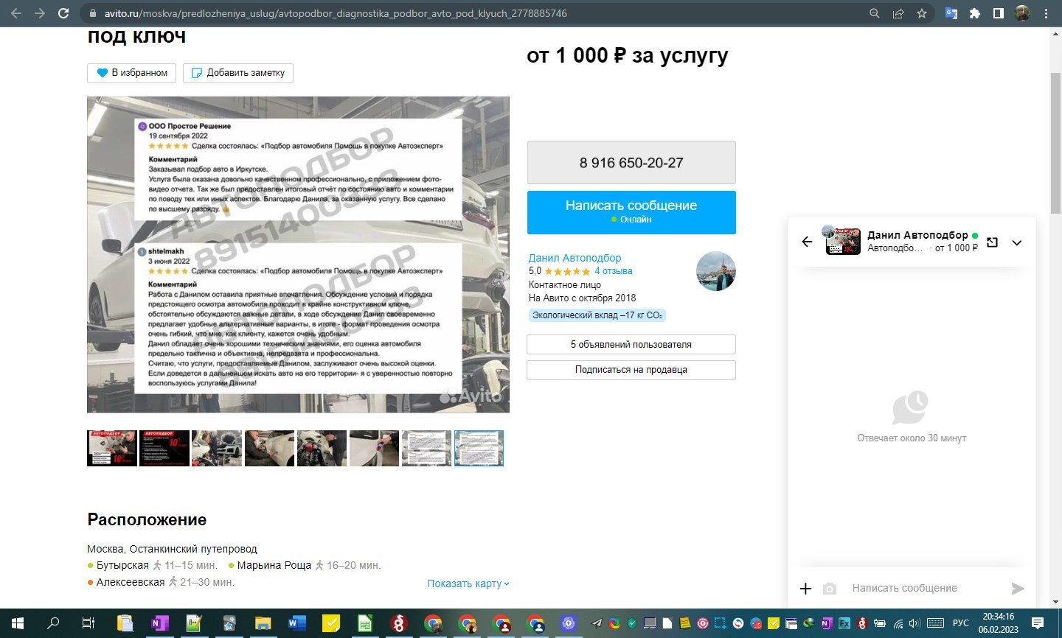Select the seventh gallery thumbnail
The width and height of the screenshot is (1062, 638).
(426, 449)
